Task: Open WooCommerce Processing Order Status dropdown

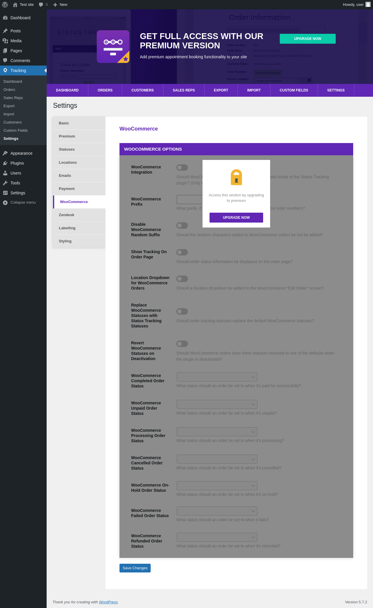Action: point(217,432)
